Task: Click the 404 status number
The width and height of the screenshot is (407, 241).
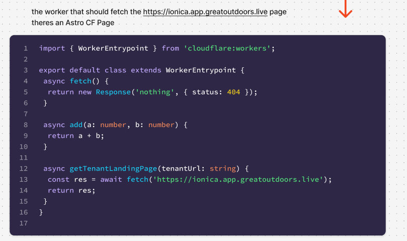Action: pyautogui.click(x=233, y=92)
